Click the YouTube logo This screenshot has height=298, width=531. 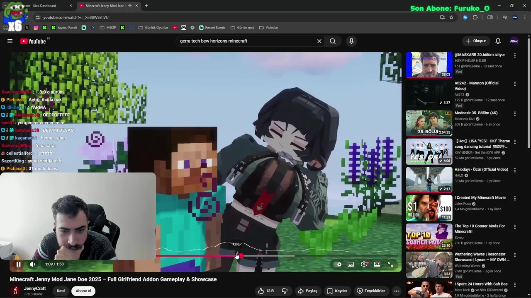33,41
